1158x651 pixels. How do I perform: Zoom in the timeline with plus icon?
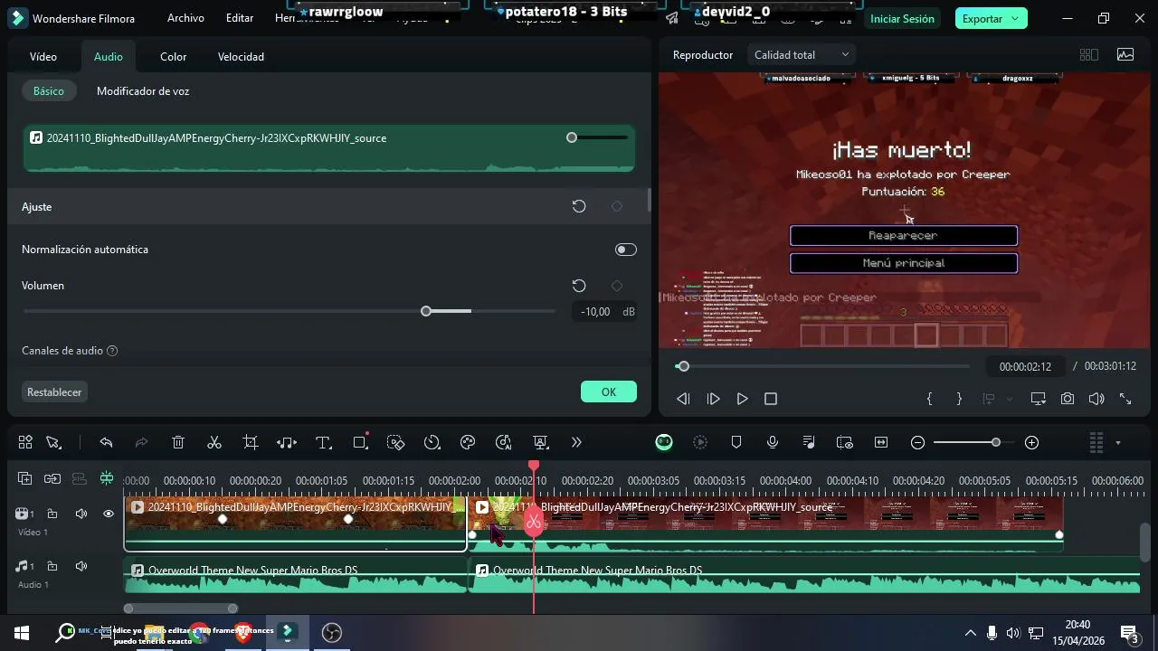point(1031,442)
